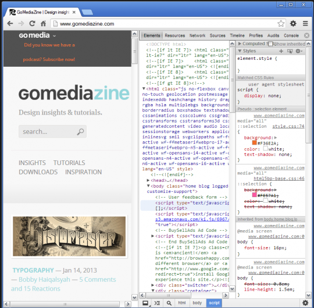Image resolution: width=314 pixels, height=308 pixels.
Task: Click the orange #F36E2A color swatch
Action: [x=254, y=143]
